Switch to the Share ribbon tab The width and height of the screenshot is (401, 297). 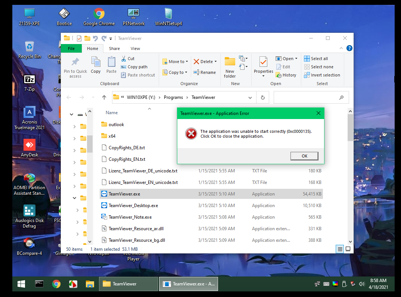pyautogui.click(x=114, y=48)
